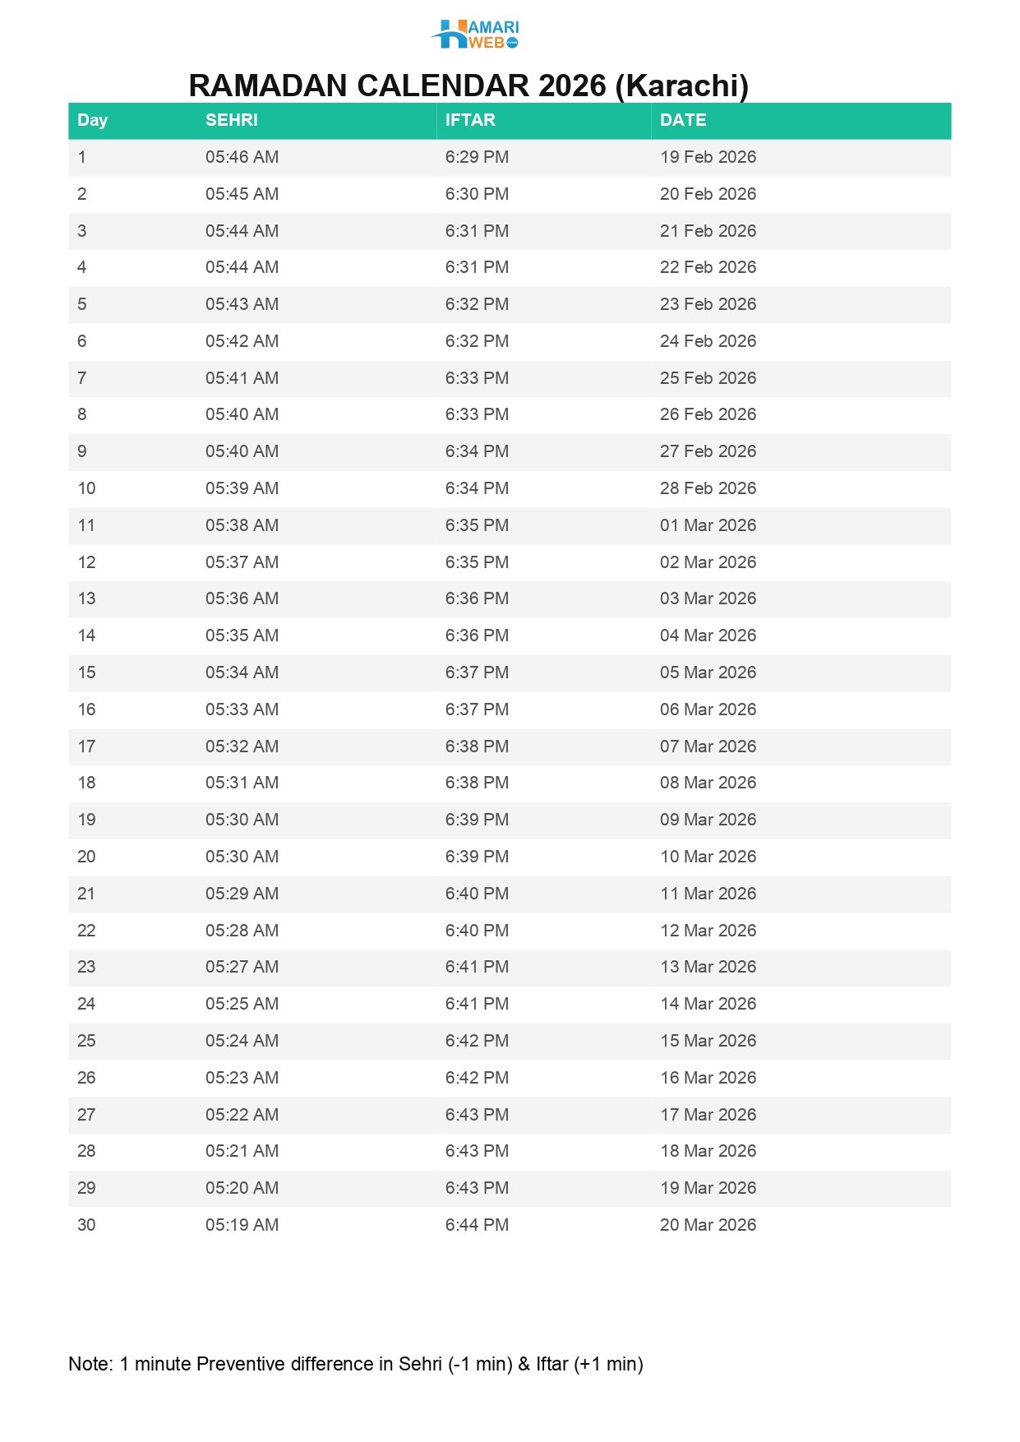Viewport: 1020px width, 1442px height.
Task: Click the 19 Feb 2026 date cell
Action: (x=708, y=157)
